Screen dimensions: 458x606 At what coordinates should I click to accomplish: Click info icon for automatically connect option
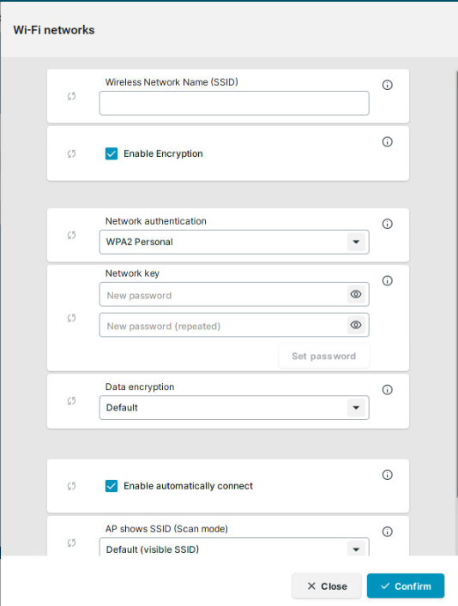coord(387,475)
